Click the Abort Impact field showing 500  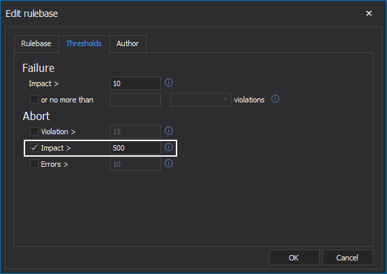(x=135, y=148)
